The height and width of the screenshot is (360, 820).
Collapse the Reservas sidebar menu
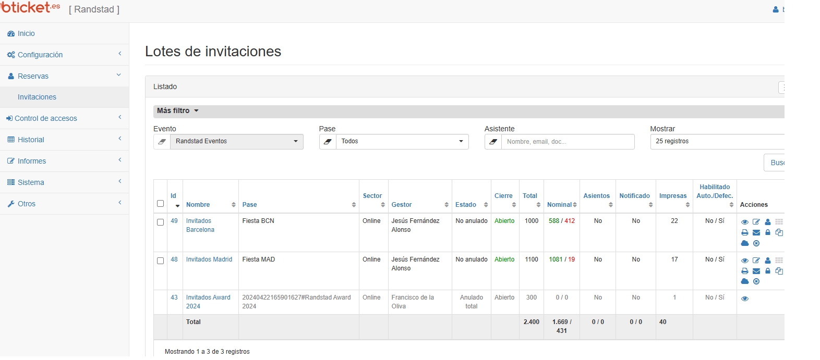pos(64,76)
